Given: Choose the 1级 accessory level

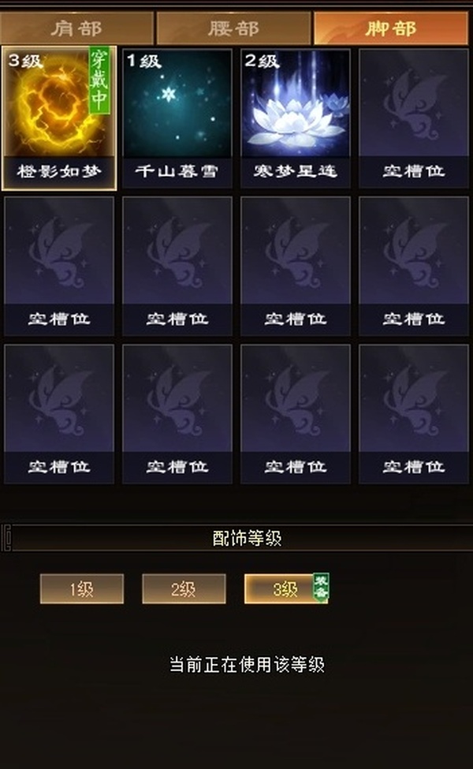Looking at the screenshot, I should point(82,588).
